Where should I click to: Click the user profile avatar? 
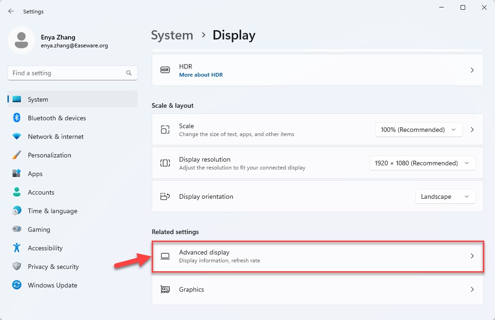tap(21, 40)
